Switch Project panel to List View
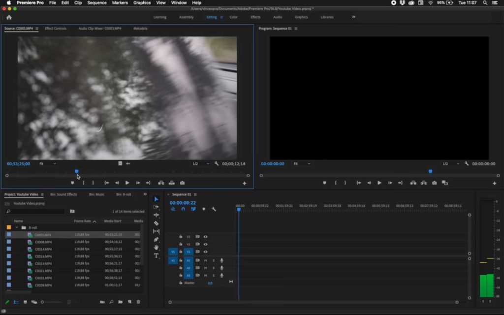This screenshot has width=504, height=315. pyautogui.click(x=16, y=302)
